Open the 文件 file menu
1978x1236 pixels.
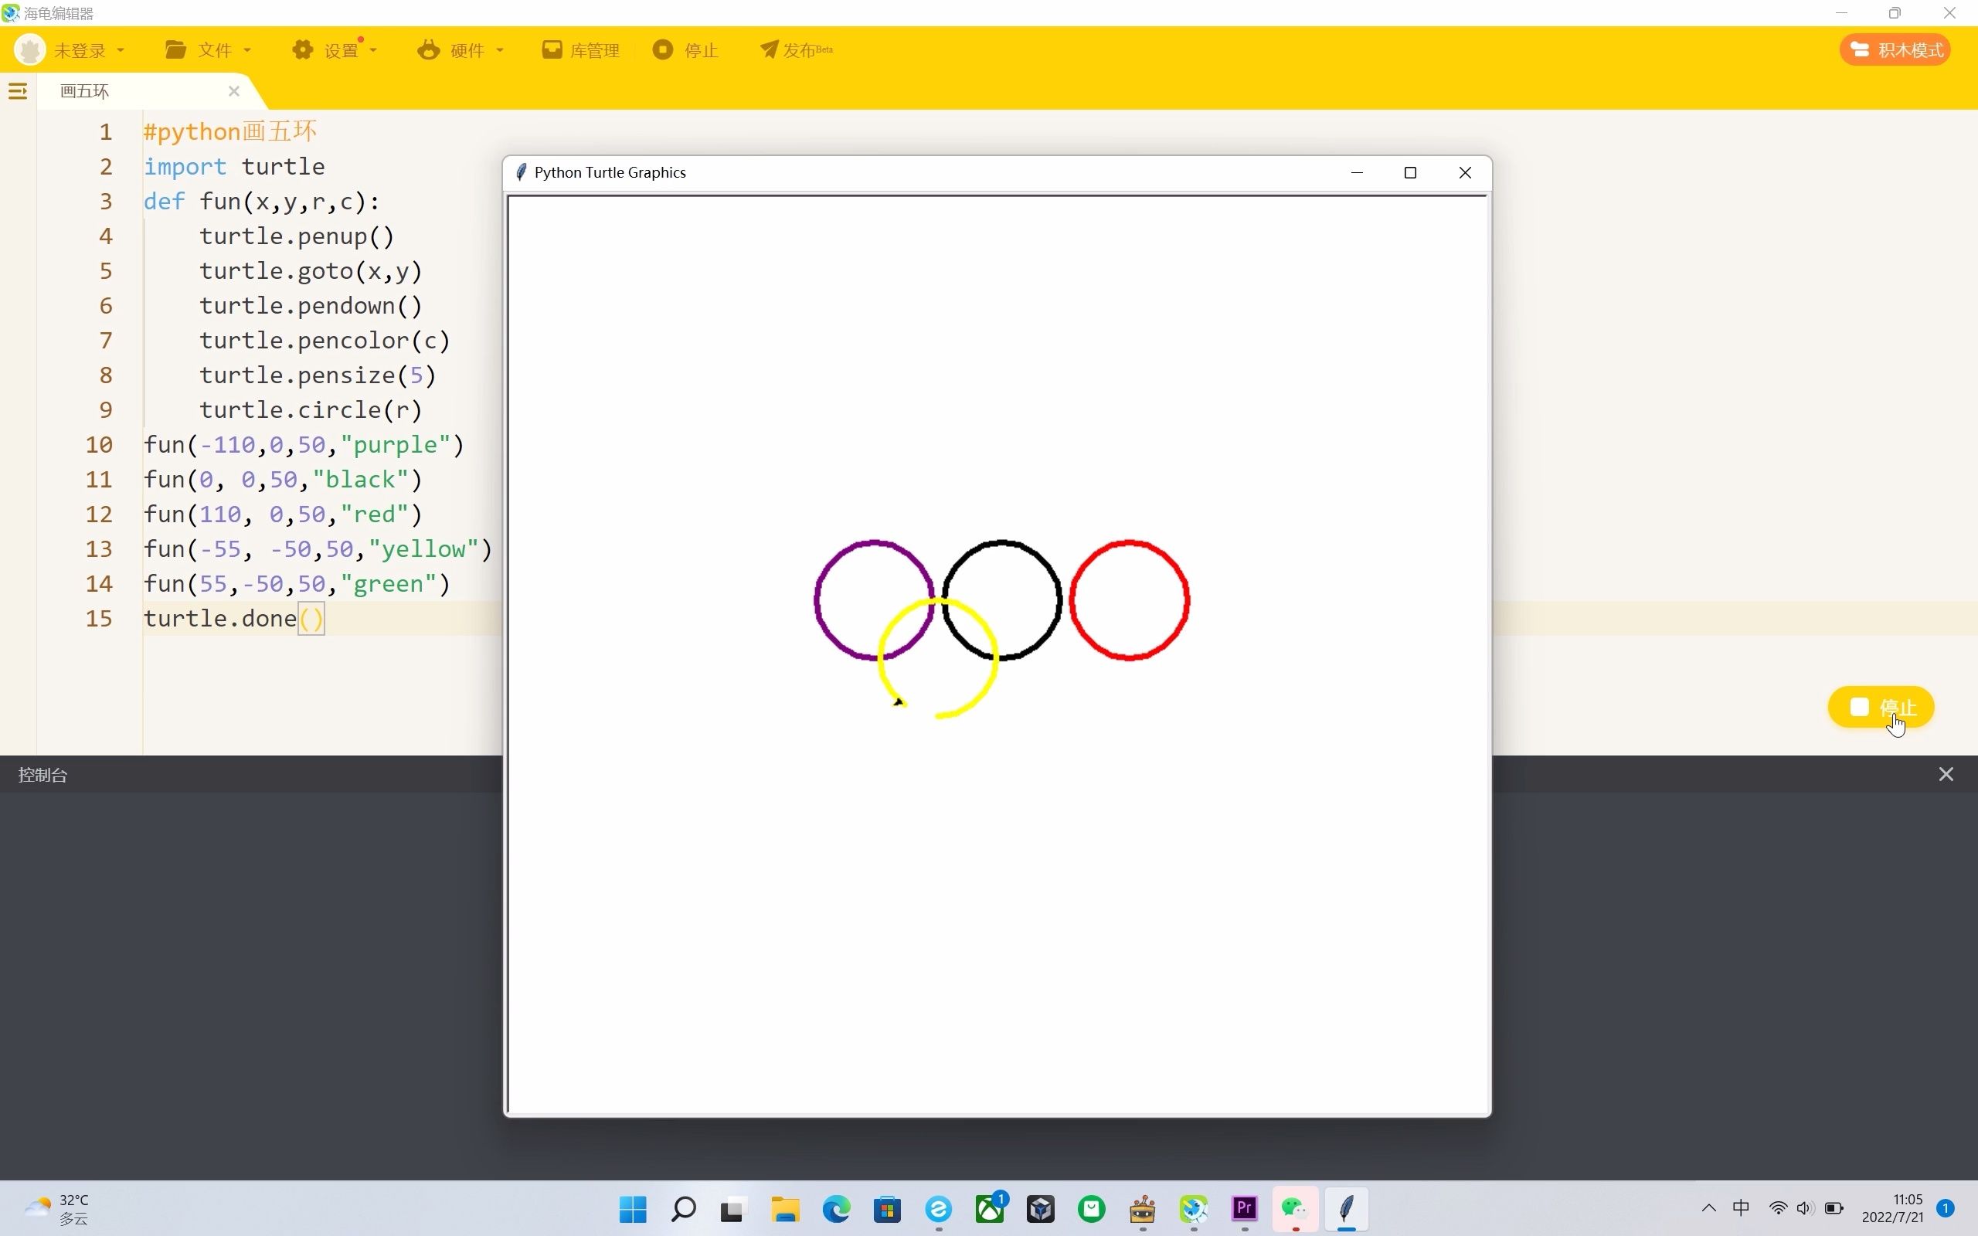(207, 50)
